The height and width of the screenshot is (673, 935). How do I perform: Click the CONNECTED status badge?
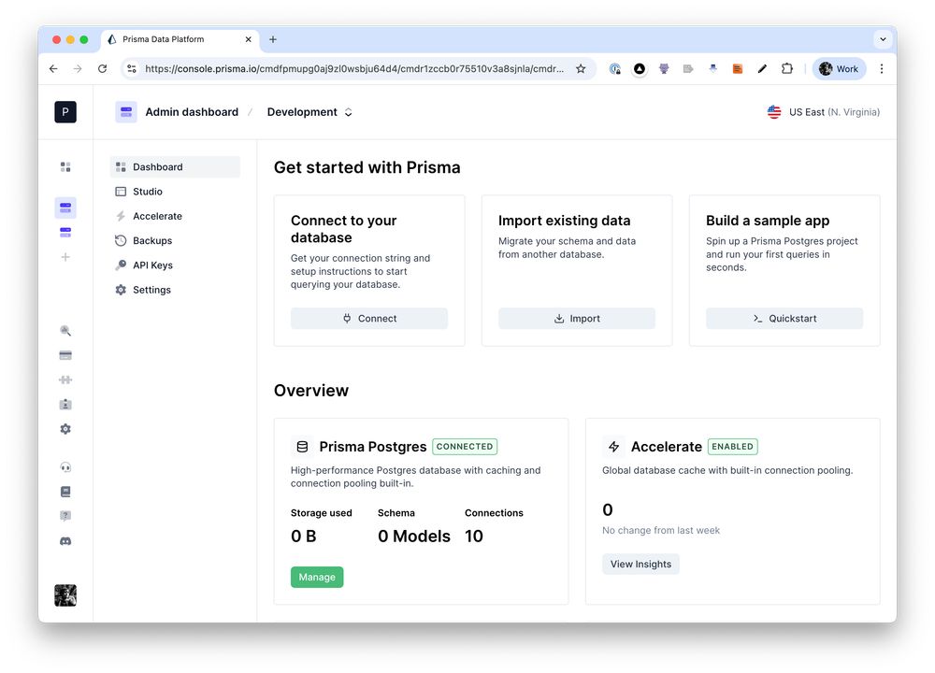(x=465, y=447)
